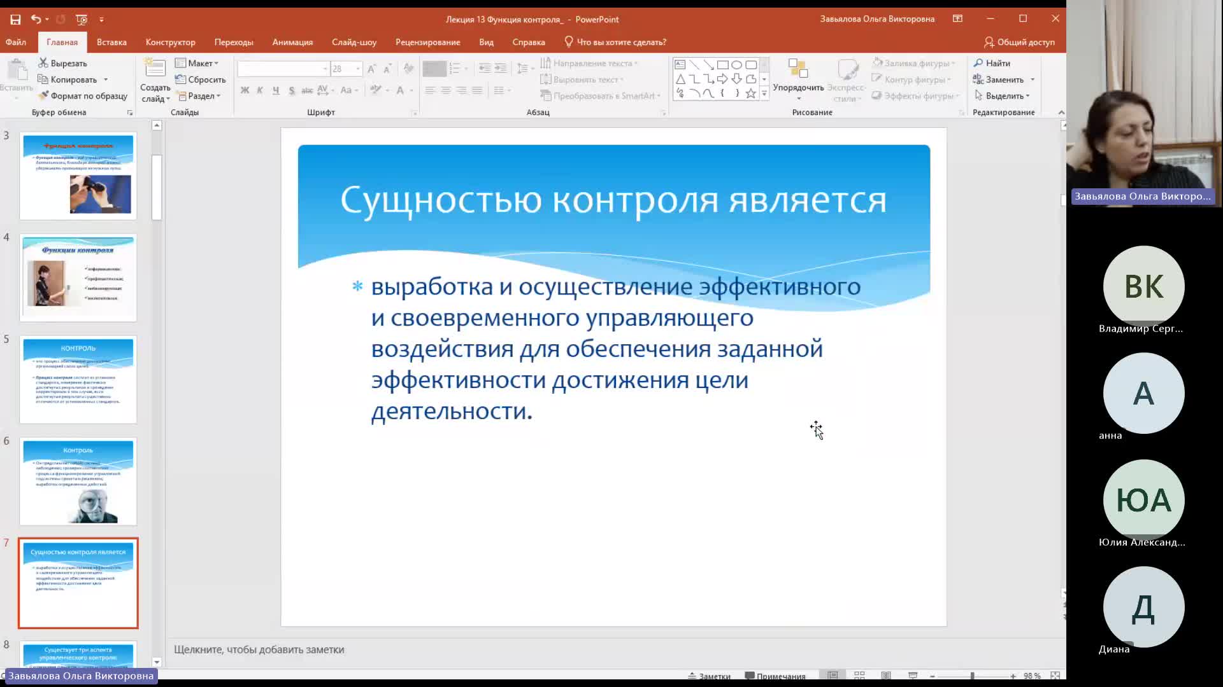The width and height of the screenshot is (1223, 687).
Task: Toggle normal view button in status bar
Action: [x=833, y=676]
